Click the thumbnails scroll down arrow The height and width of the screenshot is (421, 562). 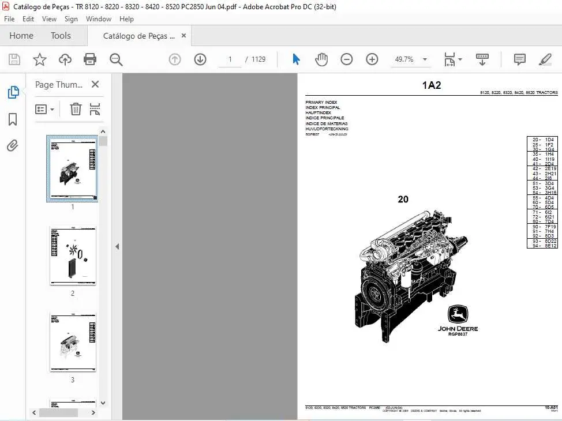[x=103, y=403]
